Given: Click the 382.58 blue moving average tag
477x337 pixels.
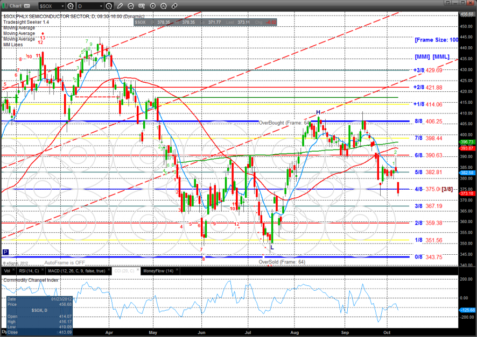Looking at the screenshot, I should coord(467,173).
